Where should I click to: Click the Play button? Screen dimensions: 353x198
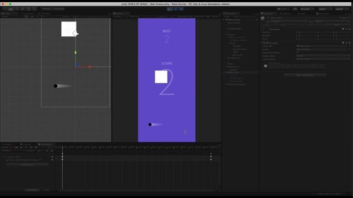(169, 9)
